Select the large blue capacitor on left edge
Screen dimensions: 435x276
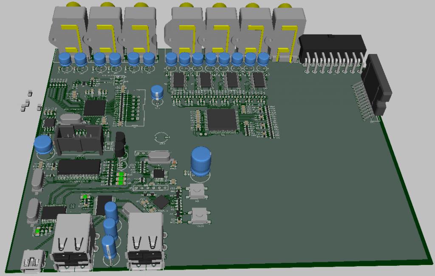43,145
